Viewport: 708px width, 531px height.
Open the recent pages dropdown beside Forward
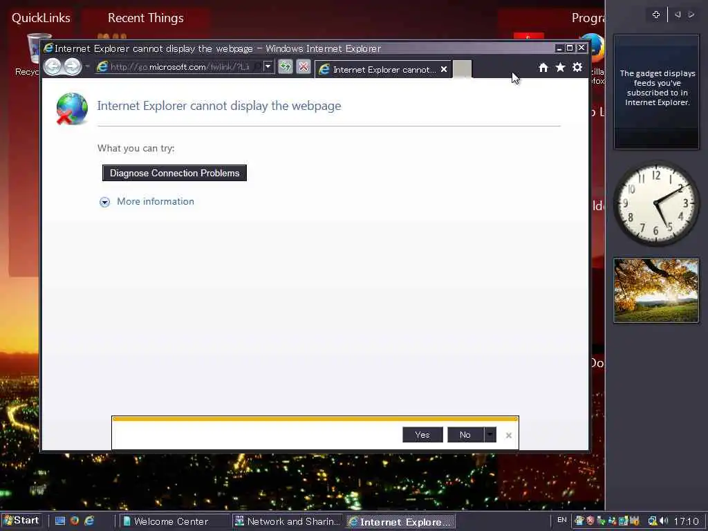87,67
